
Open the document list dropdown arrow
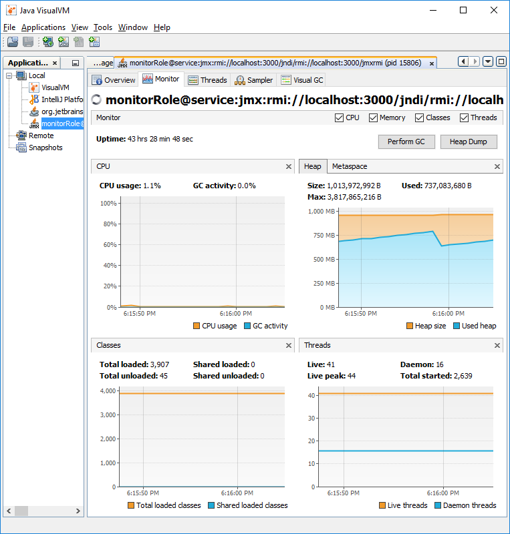click(x=487, y=61)
